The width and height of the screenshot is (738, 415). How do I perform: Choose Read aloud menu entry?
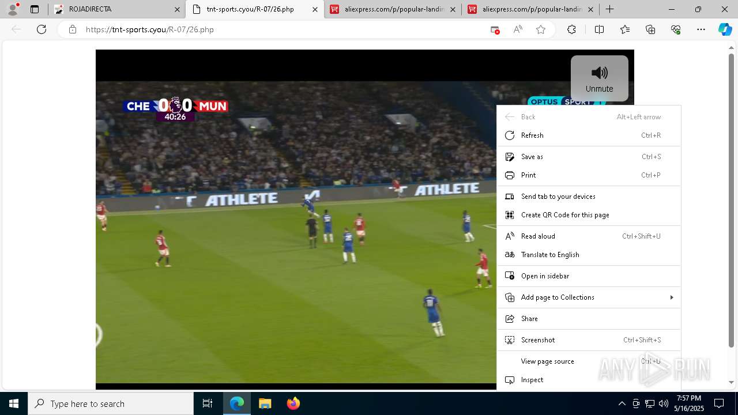589,236
